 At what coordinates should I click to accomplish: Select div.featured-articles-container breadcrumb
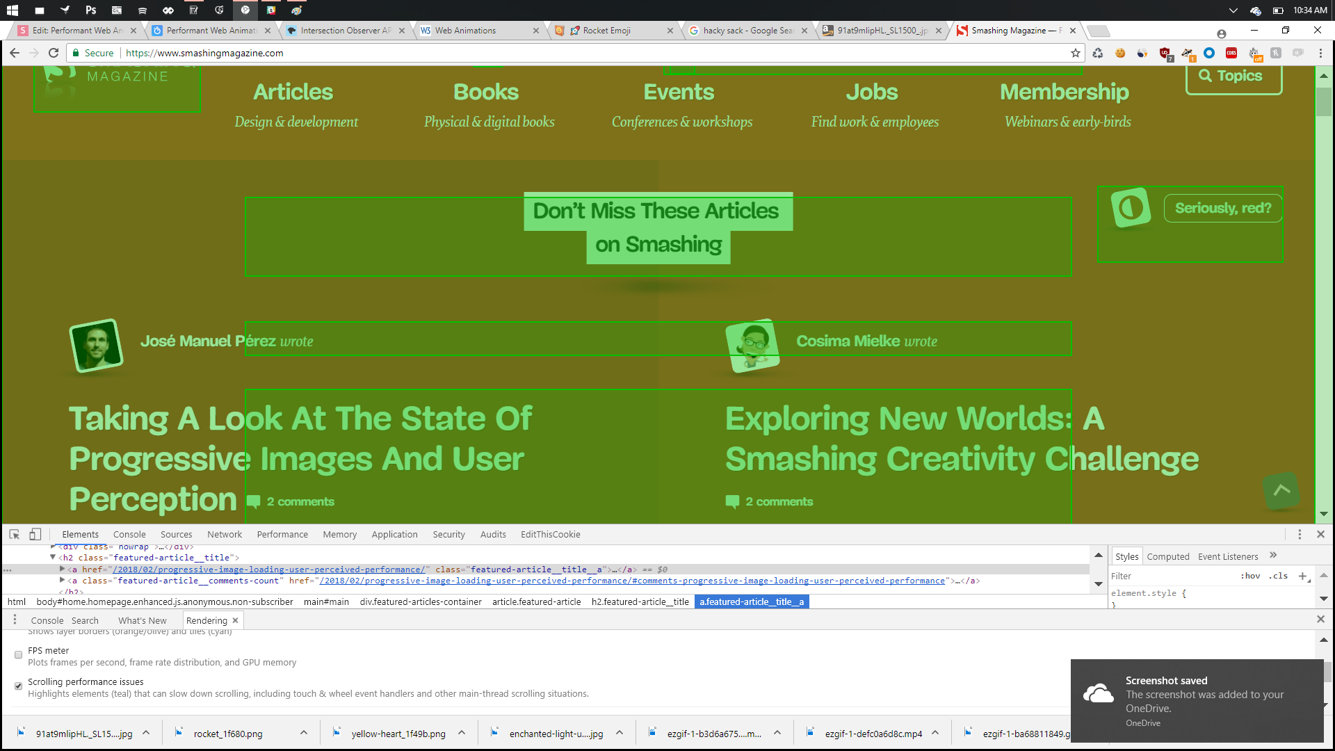(x=420, y=601)
